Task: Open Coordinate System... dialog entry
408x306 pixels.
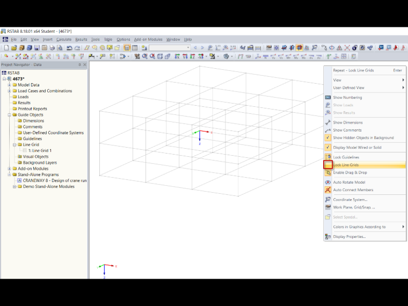Action: tap(365, 200)
